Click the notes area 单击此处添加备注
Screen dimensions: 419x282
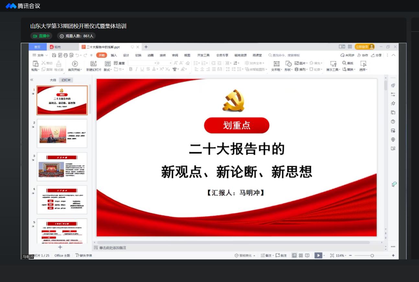coord(113,248)
